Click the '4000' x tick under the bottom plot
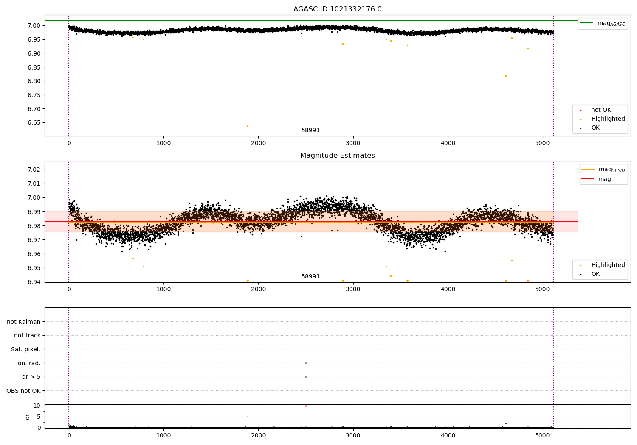Viewport: 637px width, 445px height. (x=448, y=435)
